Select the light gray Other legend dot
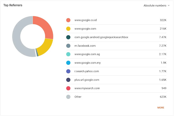The height and width of the screenshot is (116, 174). (68, 97)
